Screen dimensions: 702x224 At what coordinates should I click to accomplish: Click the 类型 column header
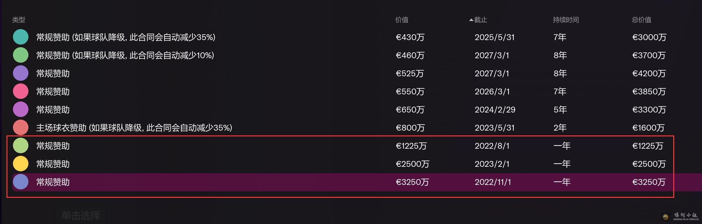point(19,20)
